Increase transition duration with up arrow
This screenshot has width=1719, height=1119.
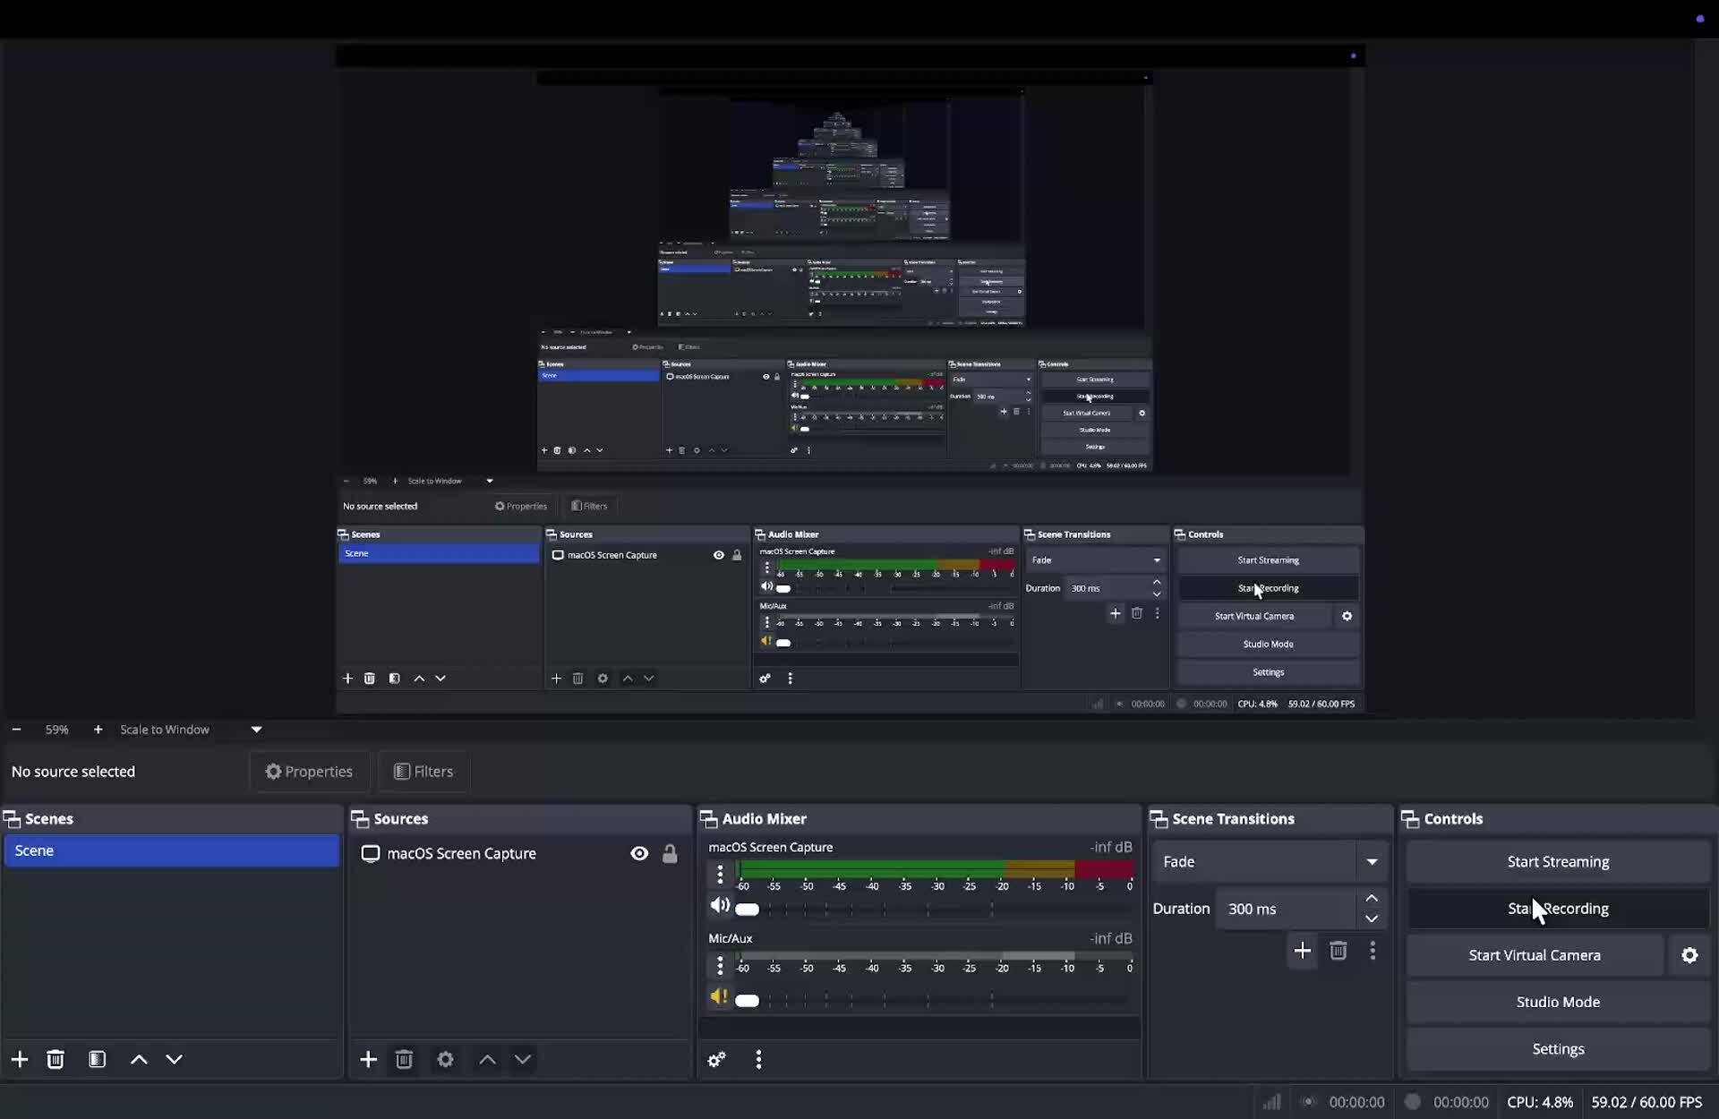[x=1372, y=899]
